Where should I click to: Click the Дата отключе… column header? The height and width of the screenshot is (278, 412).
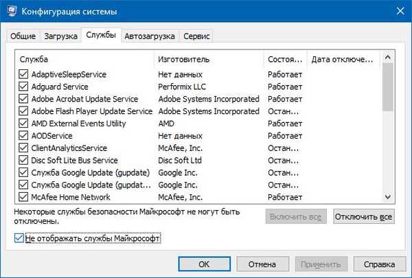[343, 60]
